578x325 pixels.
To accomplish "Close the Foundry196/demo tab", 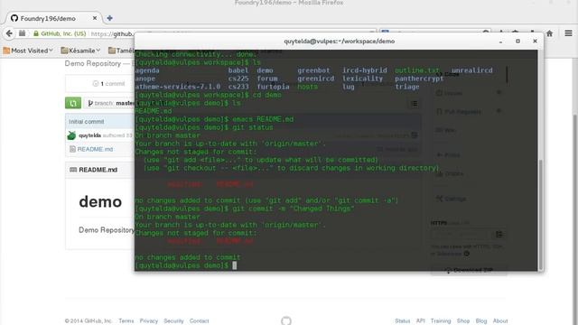I will [95, 18].
